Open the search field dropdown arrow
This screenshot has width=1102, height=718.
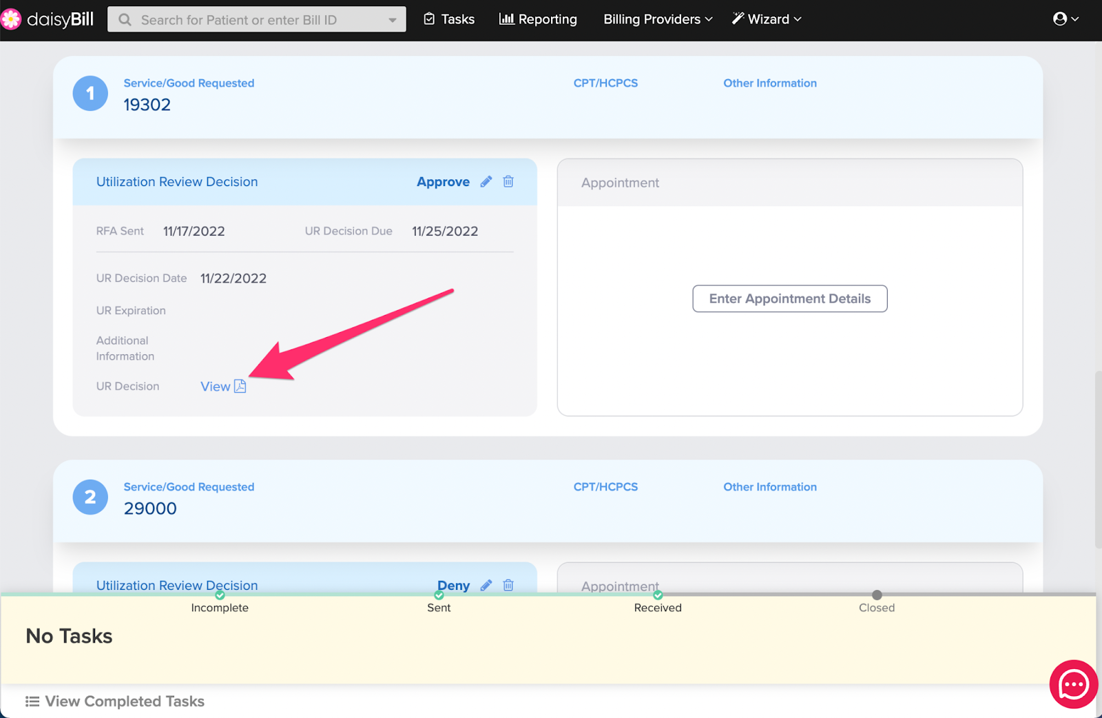(392, 20)
